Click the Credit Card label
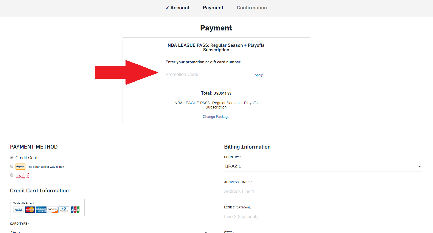 26,158
